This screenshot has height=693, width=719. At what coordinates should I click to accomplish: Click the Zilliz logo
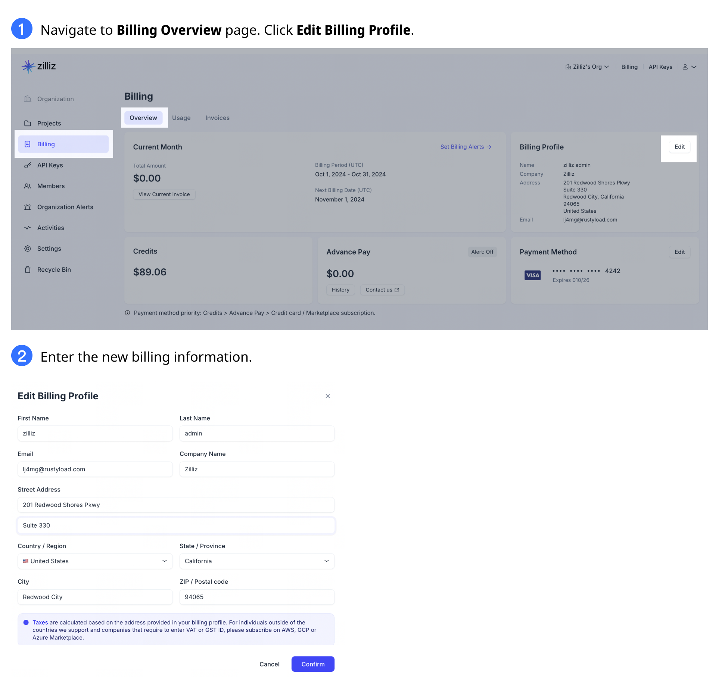coord(38,66)
